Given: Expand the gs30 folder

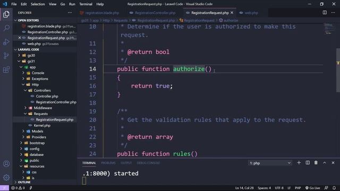Looking at the screenshot, I should point(31,55).
